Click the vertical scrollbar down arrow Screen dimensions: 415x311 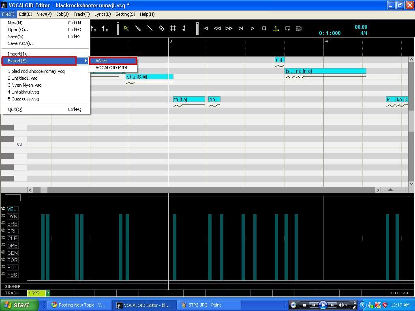coord(411,184)
